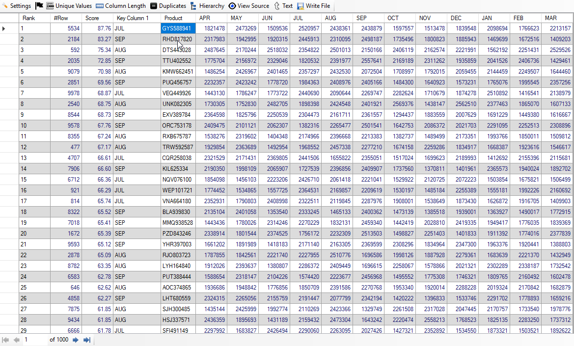This screenshot has height=346, width=574.
Task: Click the black flag icon
Action: click(39, 6)
